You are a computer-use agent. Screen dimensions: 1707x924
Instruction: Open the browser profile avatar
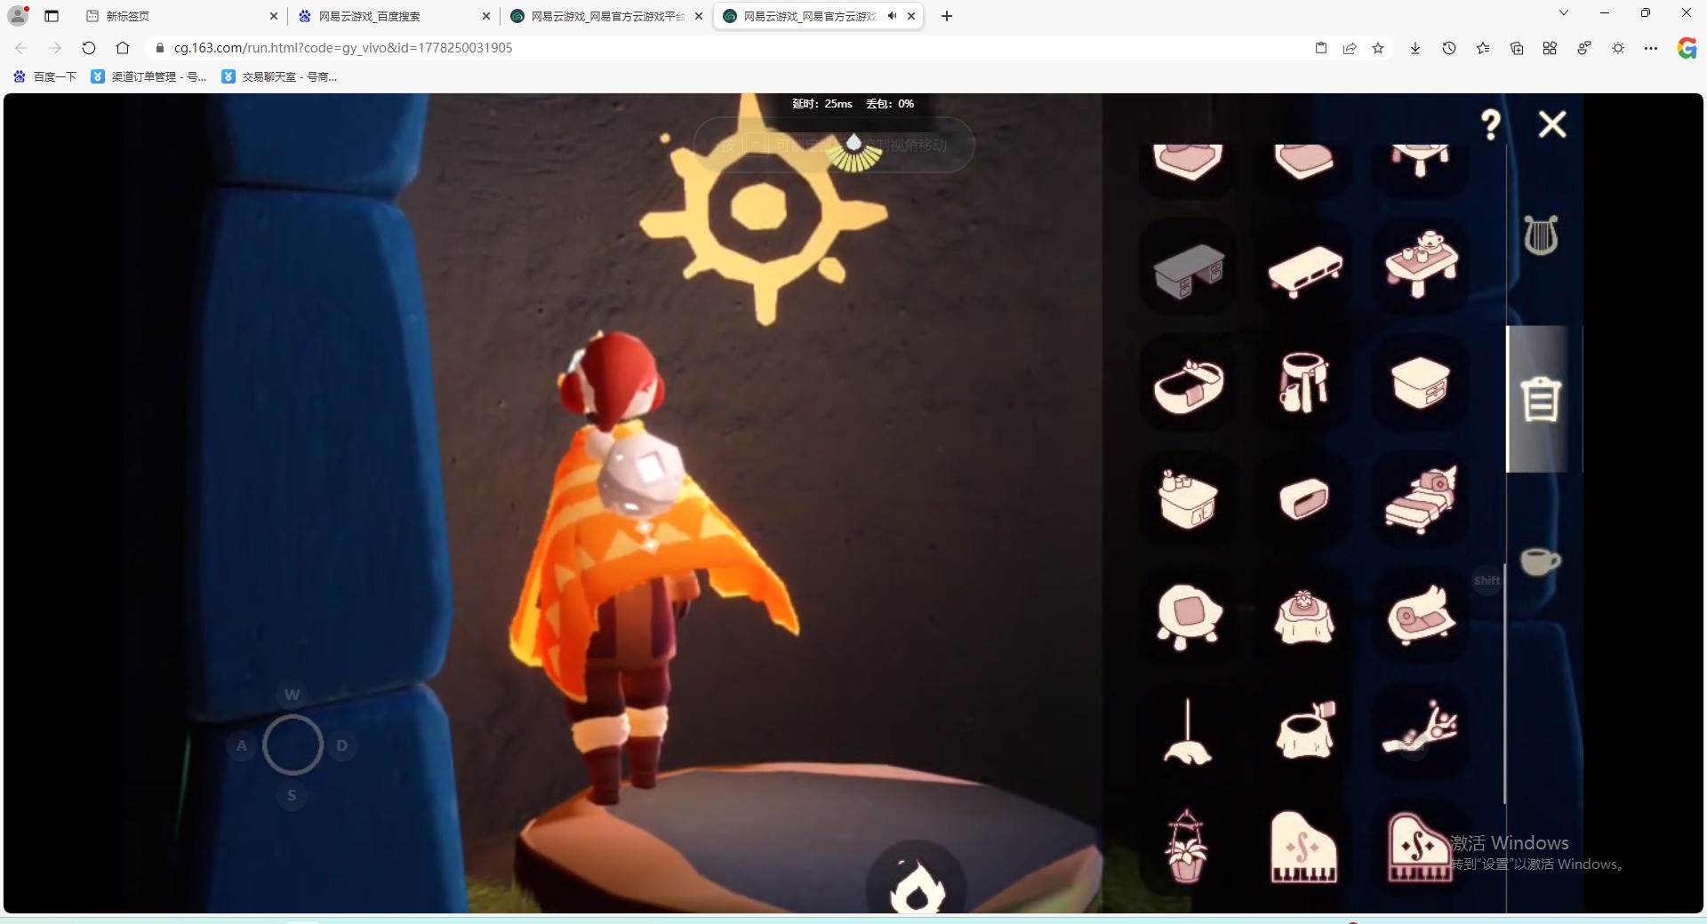point(18,15)
